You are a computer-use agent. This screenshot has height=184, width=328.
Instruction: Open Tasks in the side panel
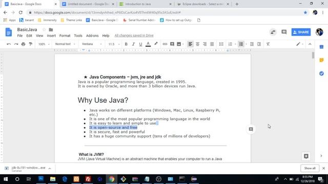click(321, 74)
